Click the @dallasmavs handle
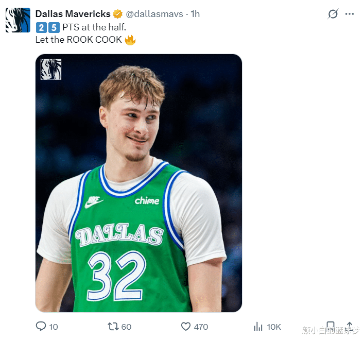Screen dimensions: 364x340 coord(154,14)
